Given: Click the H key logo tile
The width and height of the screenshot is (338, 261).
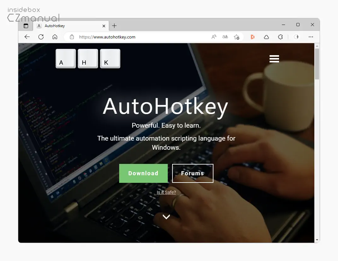Looking at the screenshot, I should [88, 59].
